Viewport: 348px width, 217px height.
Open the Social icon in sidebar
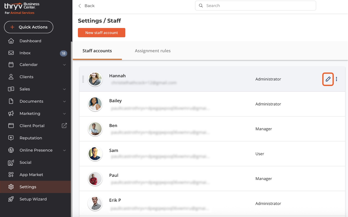click(11, 162)
